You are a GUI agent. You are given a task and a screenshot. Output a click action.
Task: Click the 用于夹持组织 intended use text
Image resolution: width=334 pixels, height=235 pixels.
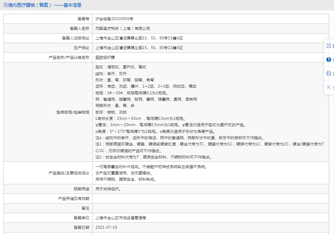pyautogui.click(x=108, y=189)
